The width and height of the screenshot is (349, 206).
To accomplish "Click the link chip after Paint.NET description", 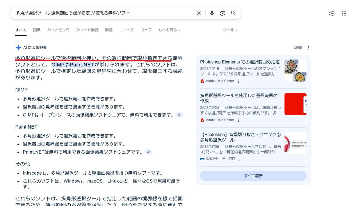I will (x=148, y=152).
